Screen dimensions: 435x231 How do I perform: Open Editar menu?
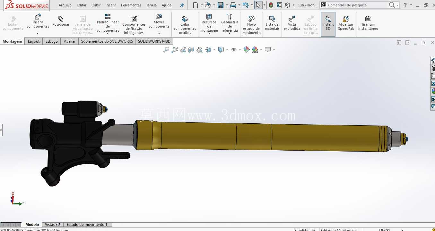(x=82, y=5)
